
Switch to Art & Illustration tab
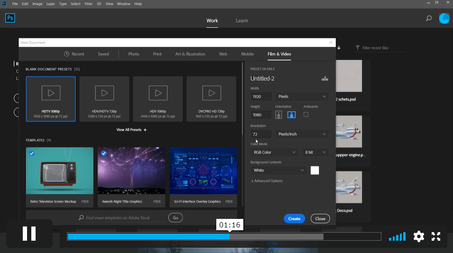click(190, 54)
